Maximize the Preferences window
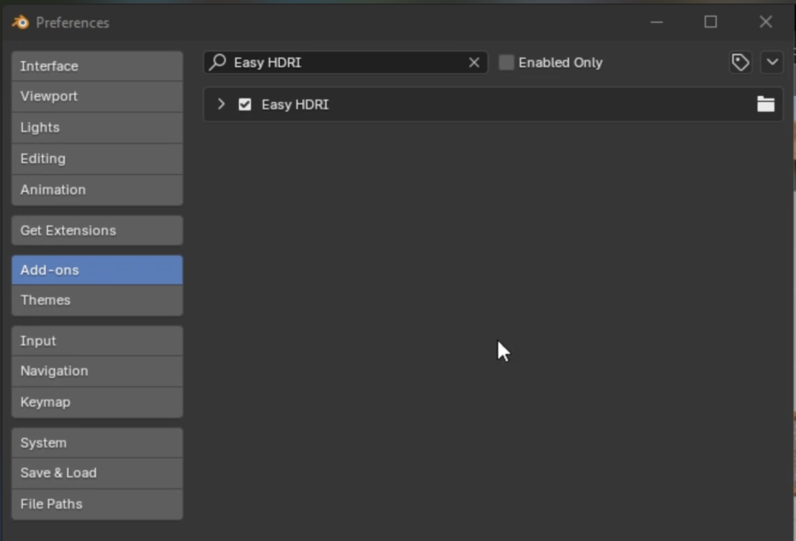The height and width of the screenshot is (541, 796). tap(710, 22)
